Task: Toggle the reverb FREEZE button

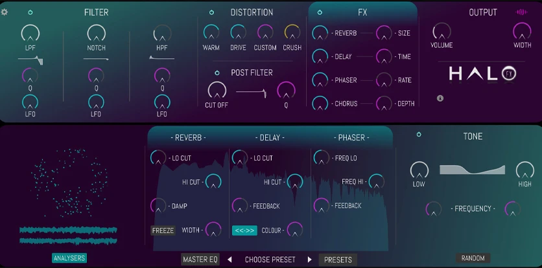Action: pos(163,230)
